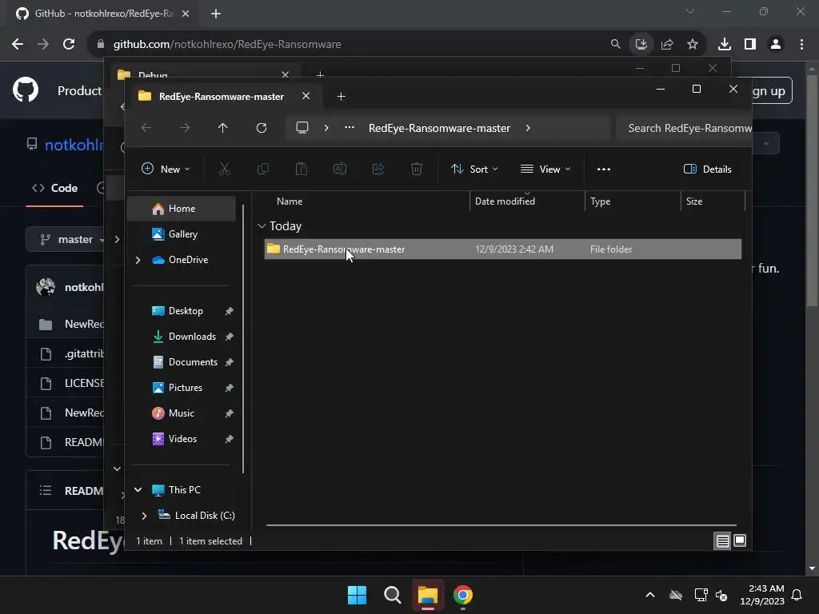Switch to large thumbnails view icon in status bar
Viewport: 819px width, 614px height.
[x=740, y=541]
